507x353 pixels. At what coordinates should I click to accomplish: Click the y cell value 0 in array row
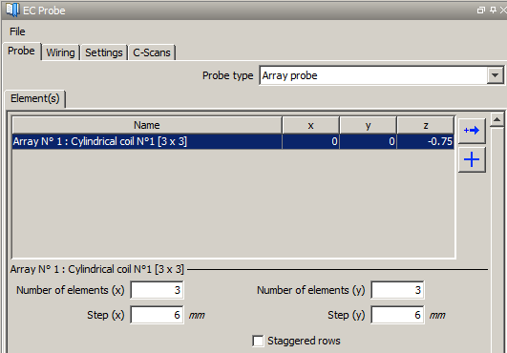click(x=368, y=141)
